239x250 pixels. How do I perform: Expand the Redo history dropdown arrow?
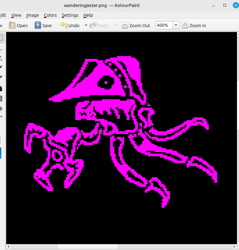coord(115,25)
